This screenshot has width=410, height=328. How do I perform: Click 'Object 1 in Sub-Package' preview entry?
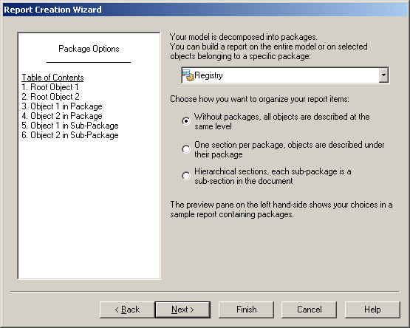[70, 126]
